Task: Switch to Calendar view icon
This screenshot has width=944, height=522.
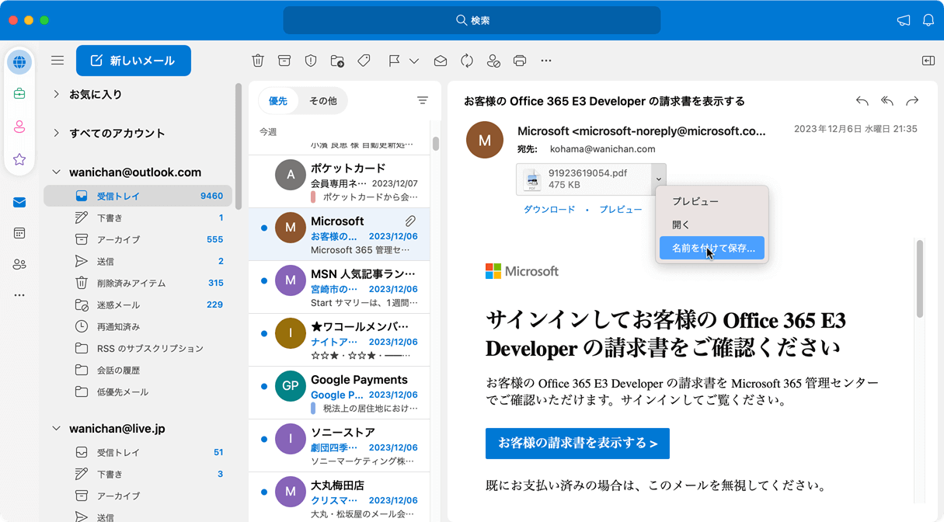Action: (x=19, y=233)
